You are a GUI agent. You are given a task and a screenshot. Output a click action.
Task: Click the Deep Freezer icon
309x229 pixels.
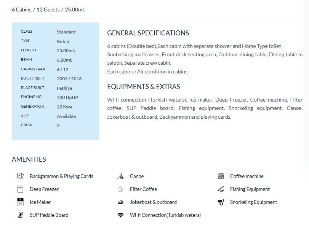[x=20, y=189]
